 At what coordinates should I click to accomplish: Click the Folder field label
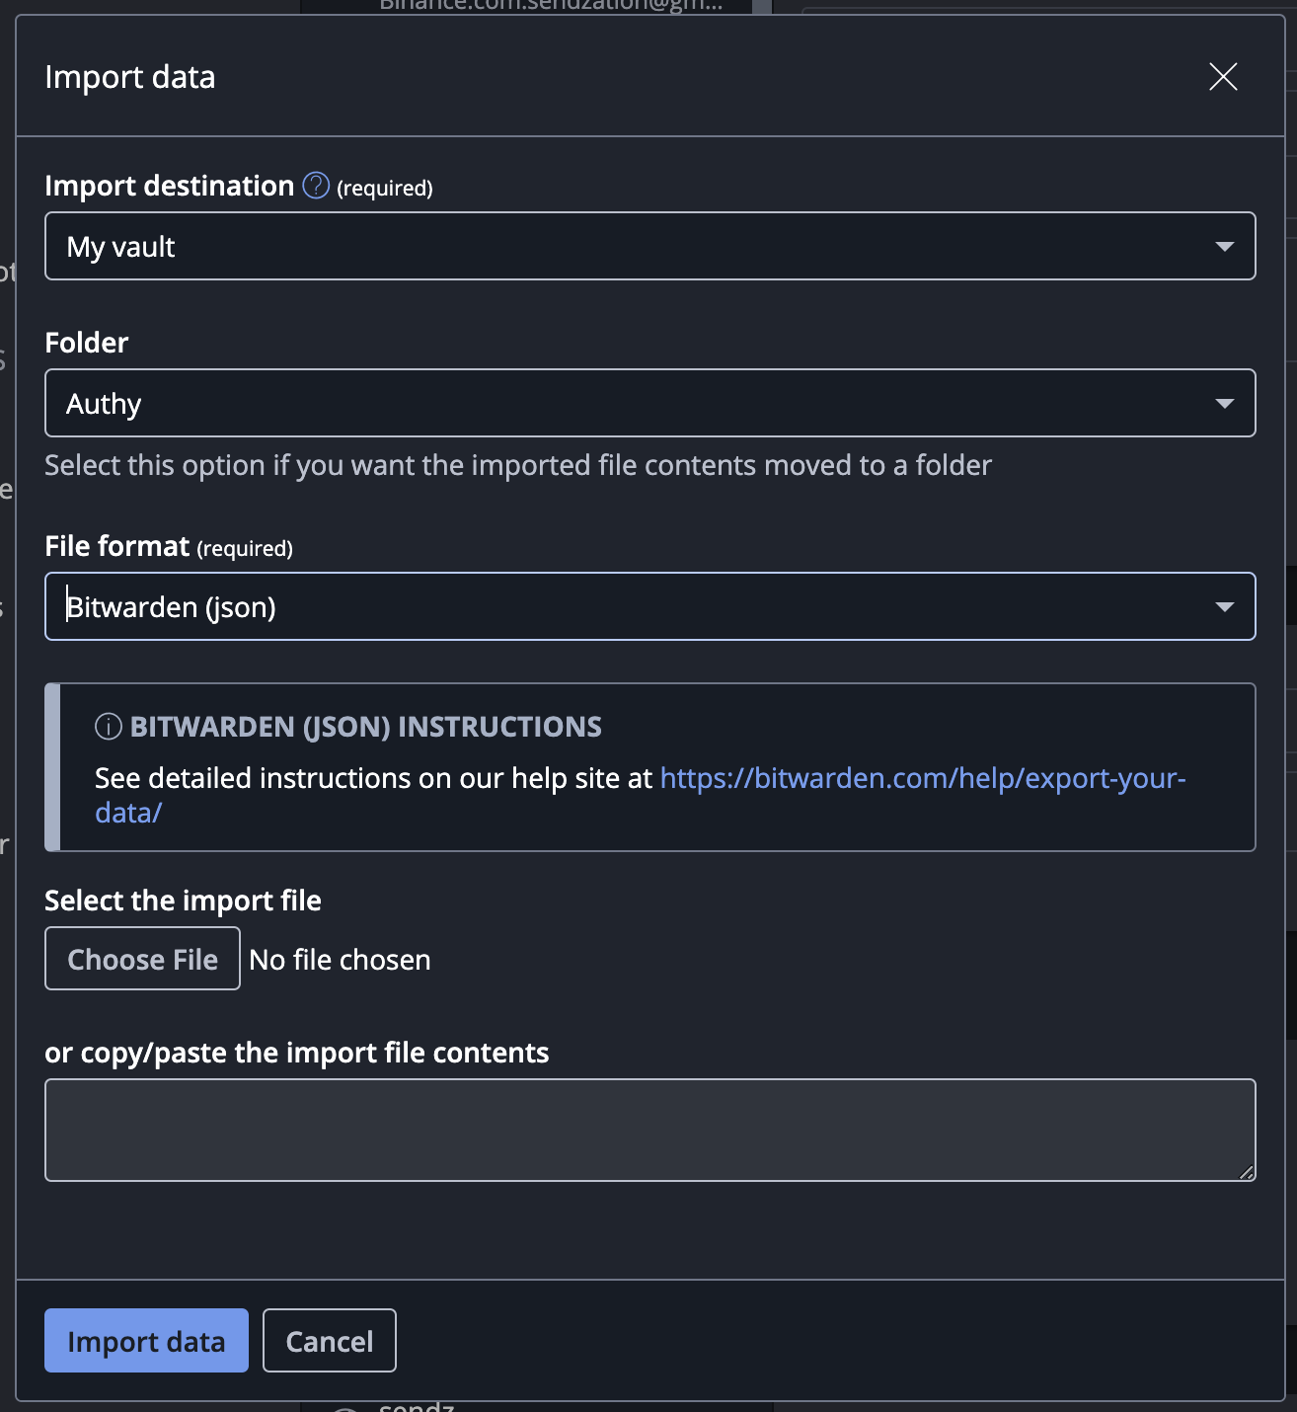pyautogui.click(x=87, y=343)
